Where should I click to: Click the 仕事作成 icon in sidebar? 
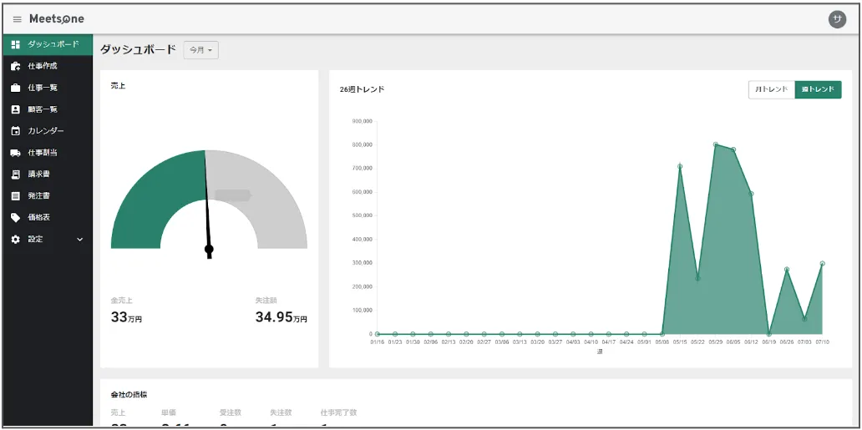click(15, 66)
